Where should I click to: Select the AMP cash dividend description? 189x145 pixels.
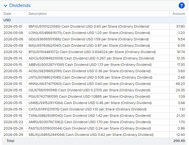tap(90, 122)
